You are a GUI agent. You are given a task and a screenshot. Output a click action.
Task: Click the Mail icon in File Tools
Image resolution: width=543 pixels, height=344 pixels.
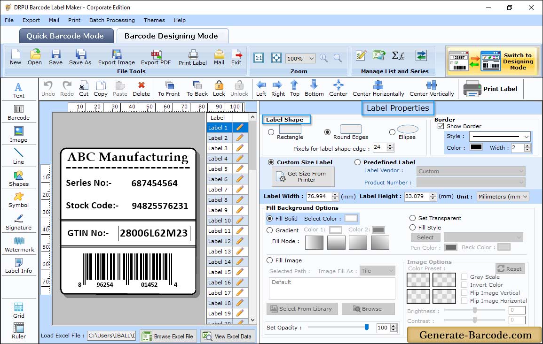pyautogui.click(x=219, y=57)
